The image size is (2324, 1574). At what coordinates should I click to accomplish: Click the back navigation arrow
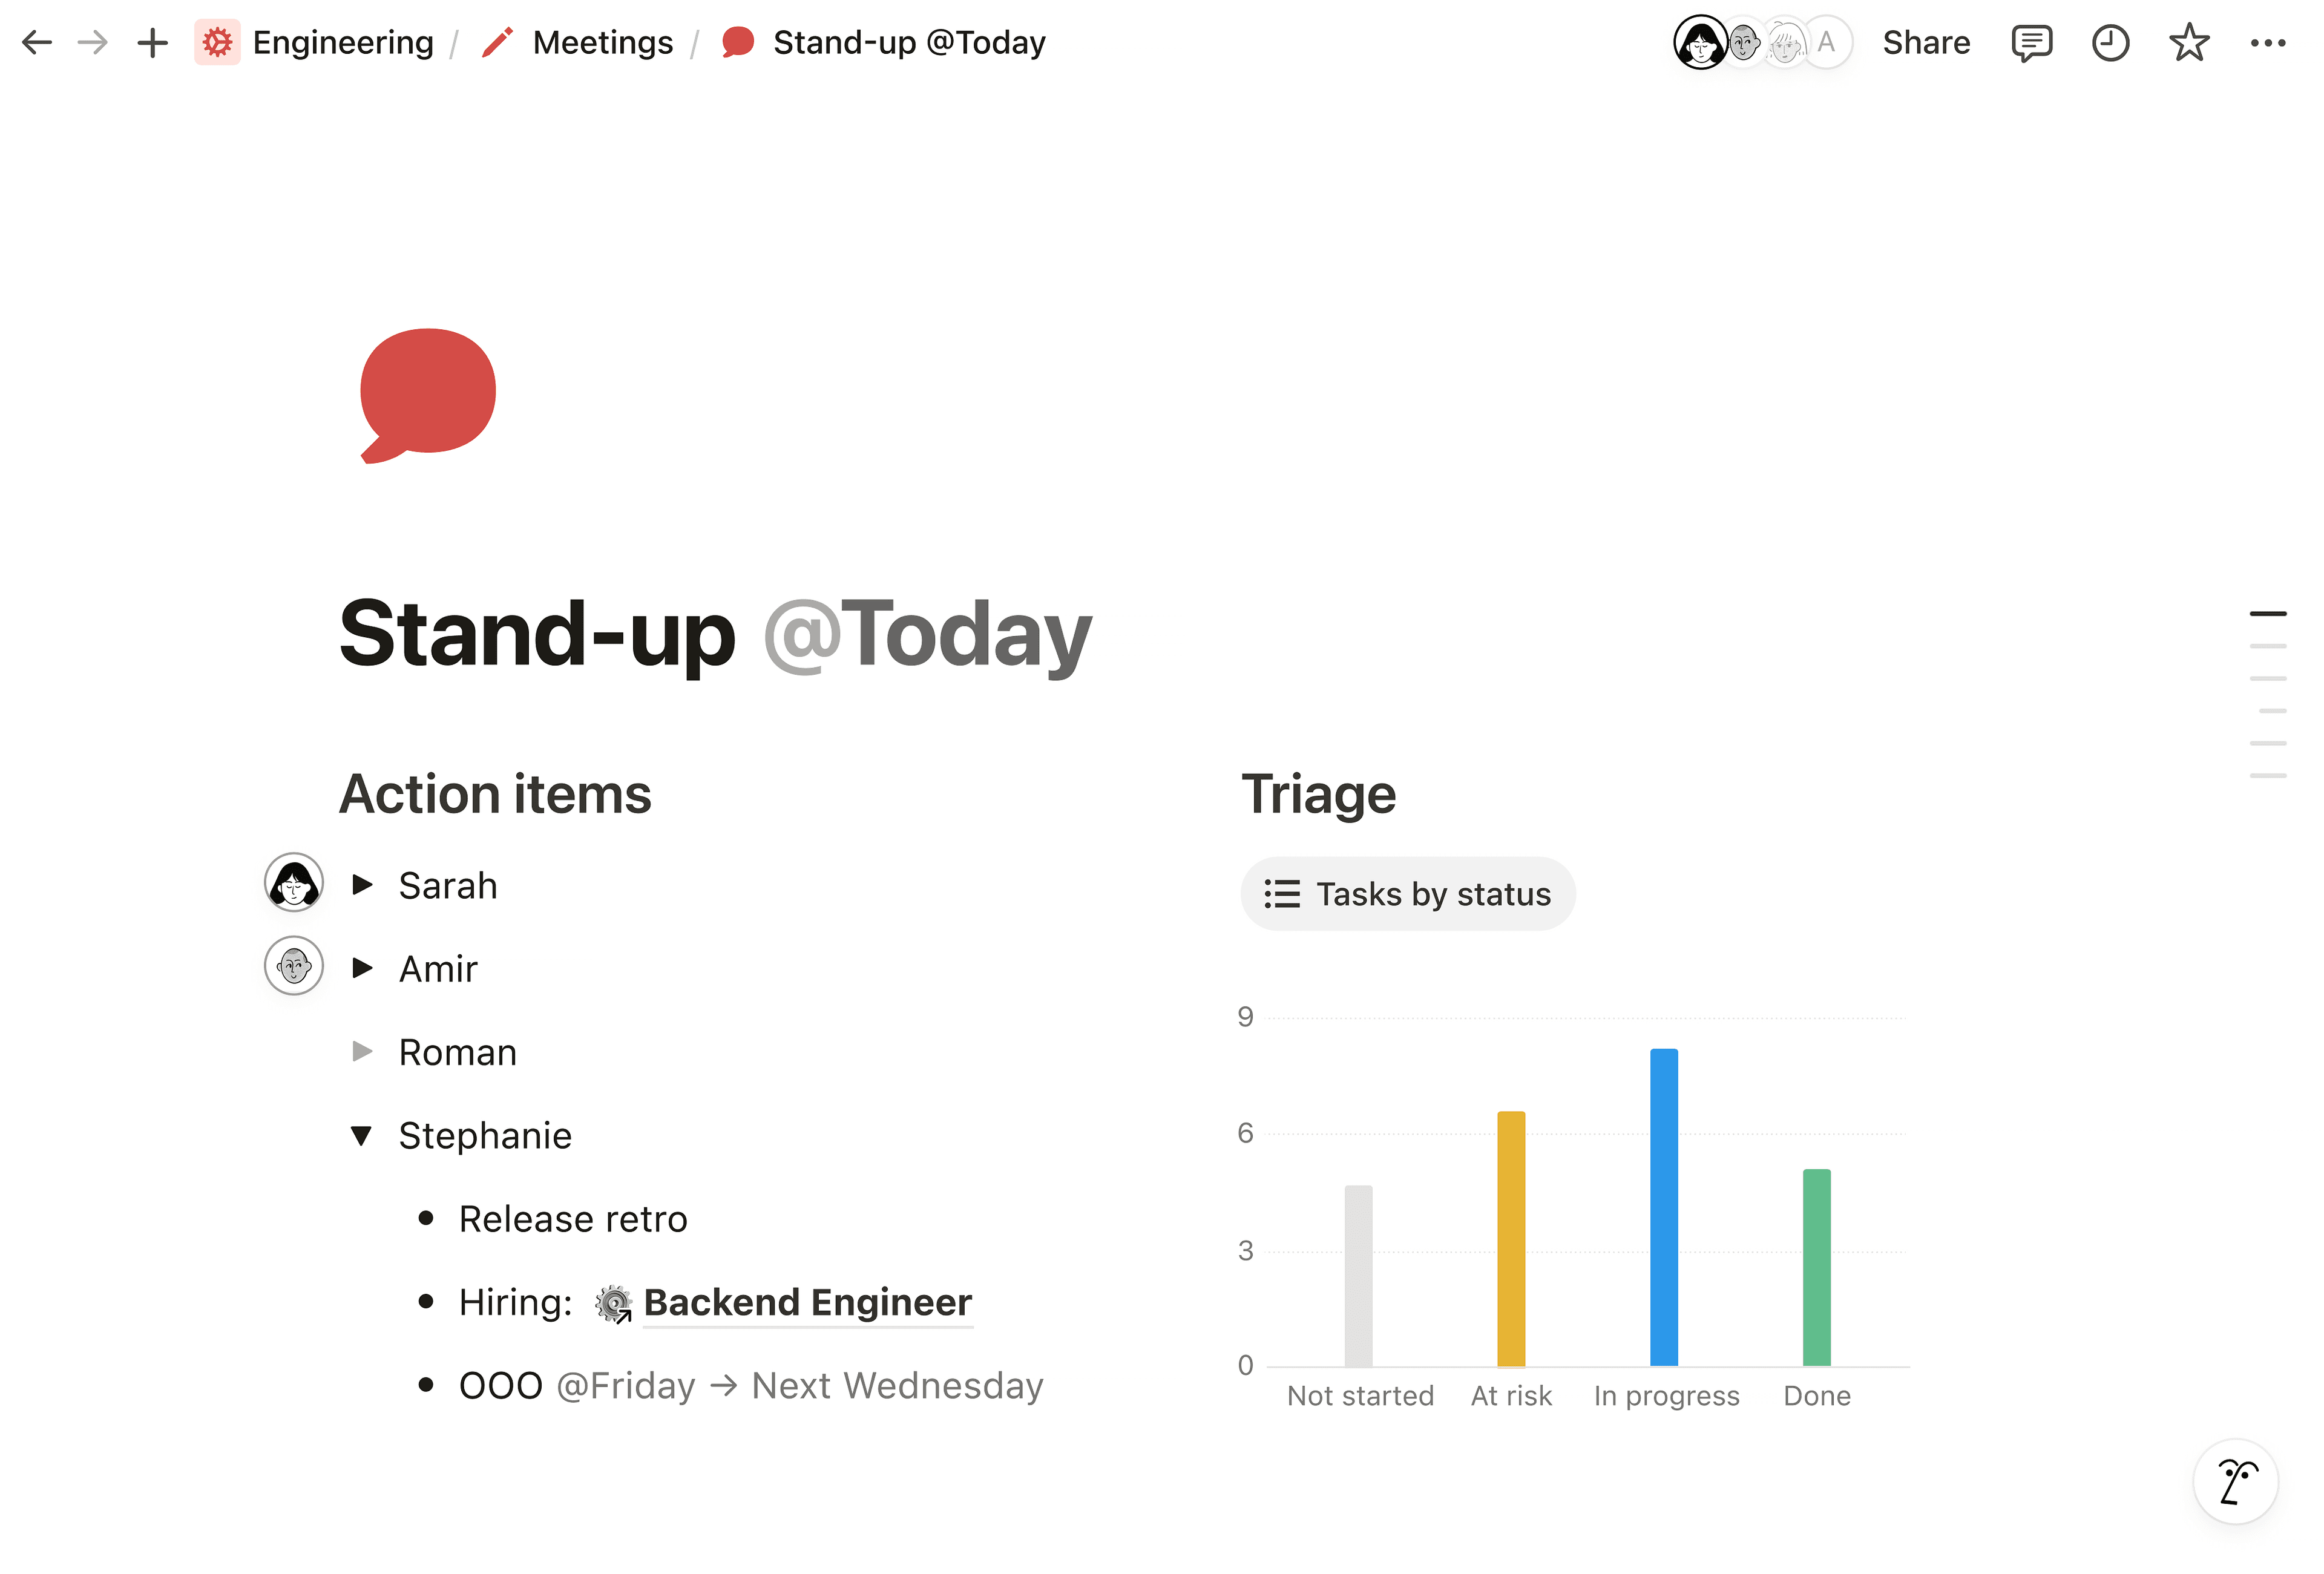[37, 42]
